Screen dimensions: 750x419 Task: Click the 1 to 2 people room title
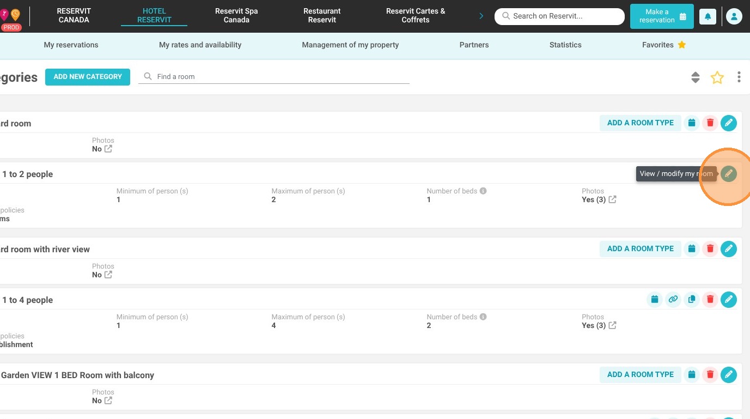pyautogui.click(x=27, y=174)
